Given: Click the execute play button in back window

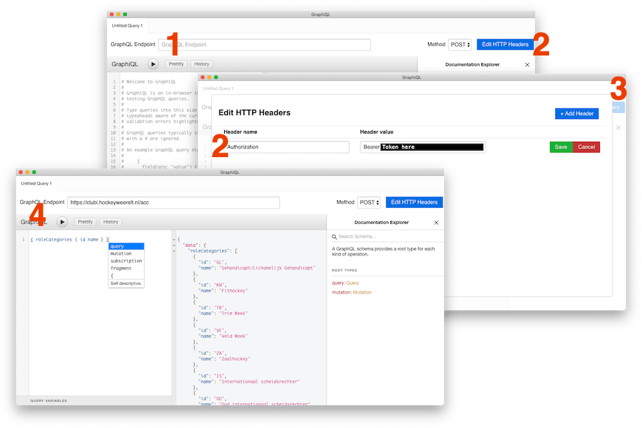Looking at the screenshot, I should pyautogui.click(x=153, y=64).
